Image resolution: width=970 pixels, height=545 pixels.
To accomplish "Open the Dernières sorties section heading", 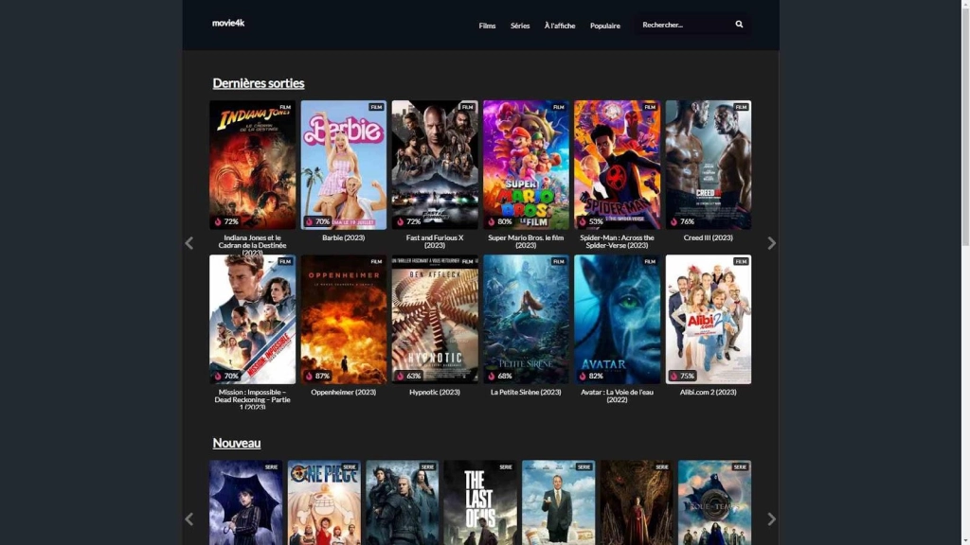I will pyautogui.click(x=258, y=83).
